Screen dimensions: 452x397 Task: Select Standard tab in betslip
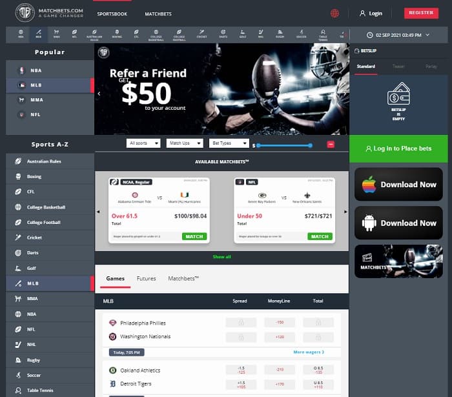point(366,66)
